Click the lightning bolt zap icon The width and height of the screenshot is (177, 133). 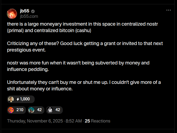[x=18, y=99]
